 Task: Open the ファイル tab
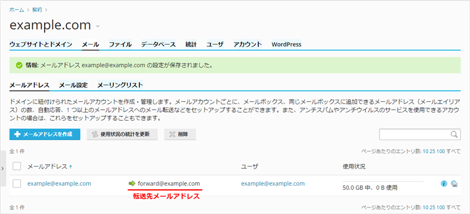[x=120, y=45]
